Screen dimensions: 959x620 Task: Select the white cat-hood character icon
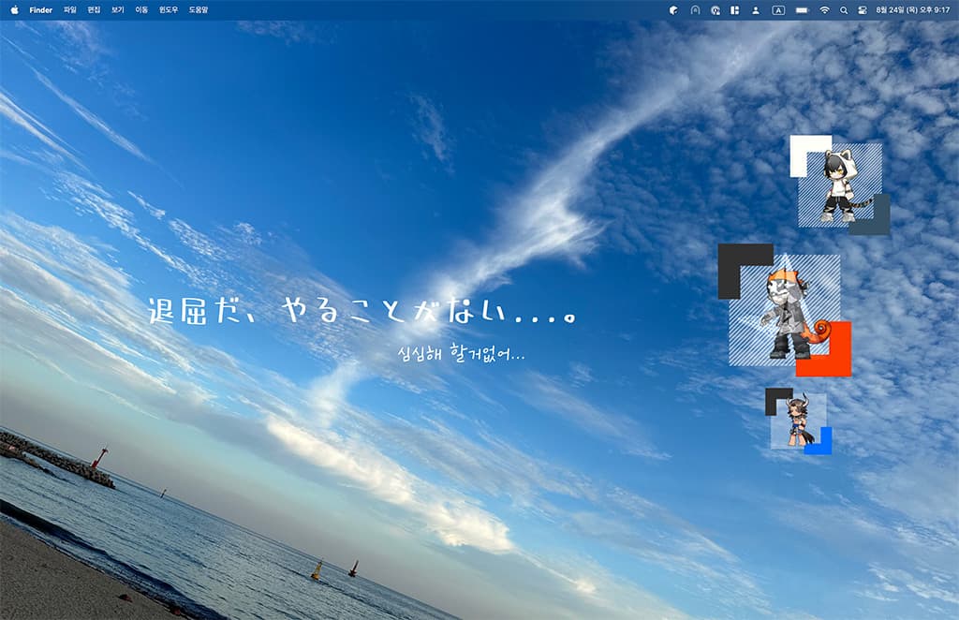pos(840,185)
